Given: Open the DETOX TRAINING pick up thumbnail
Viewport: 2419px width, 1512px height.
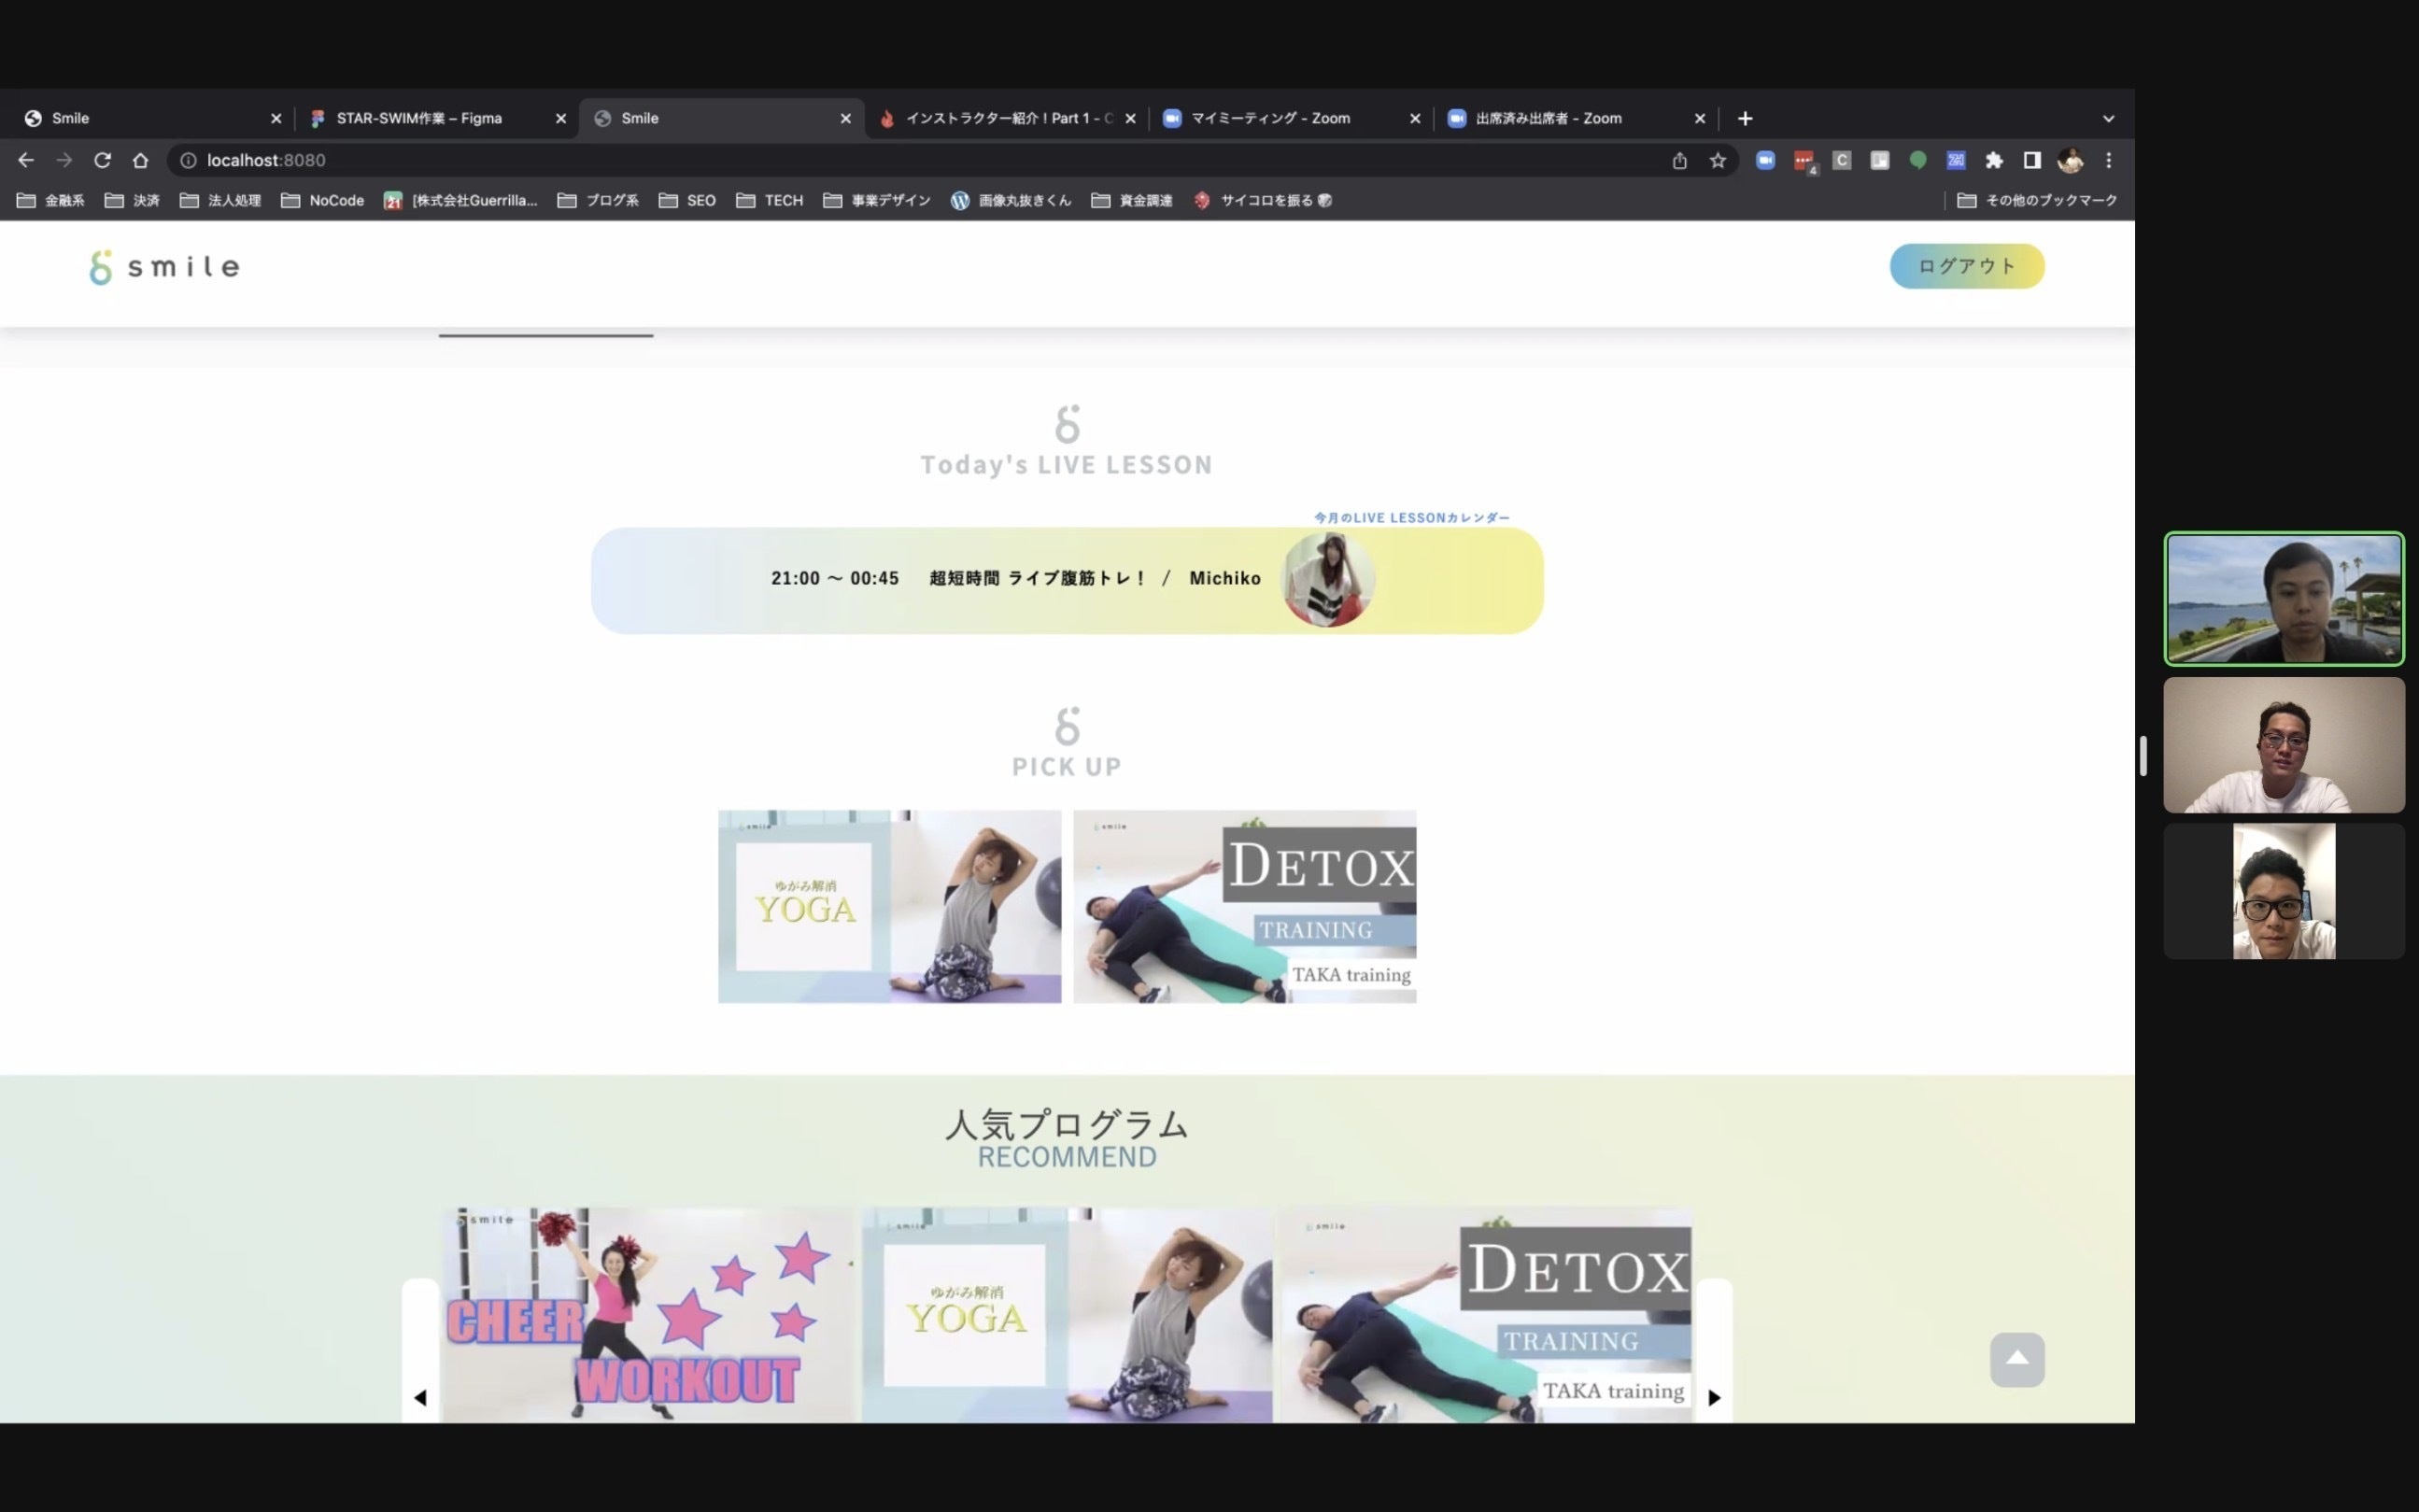Looking at the screenshot, I should 1244,906.
